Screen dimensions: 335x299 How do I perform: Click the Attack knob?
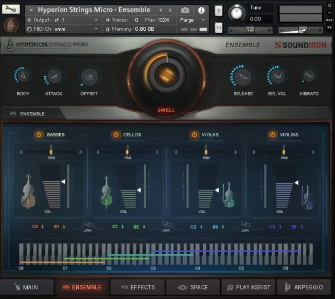[x=54, y=77]
